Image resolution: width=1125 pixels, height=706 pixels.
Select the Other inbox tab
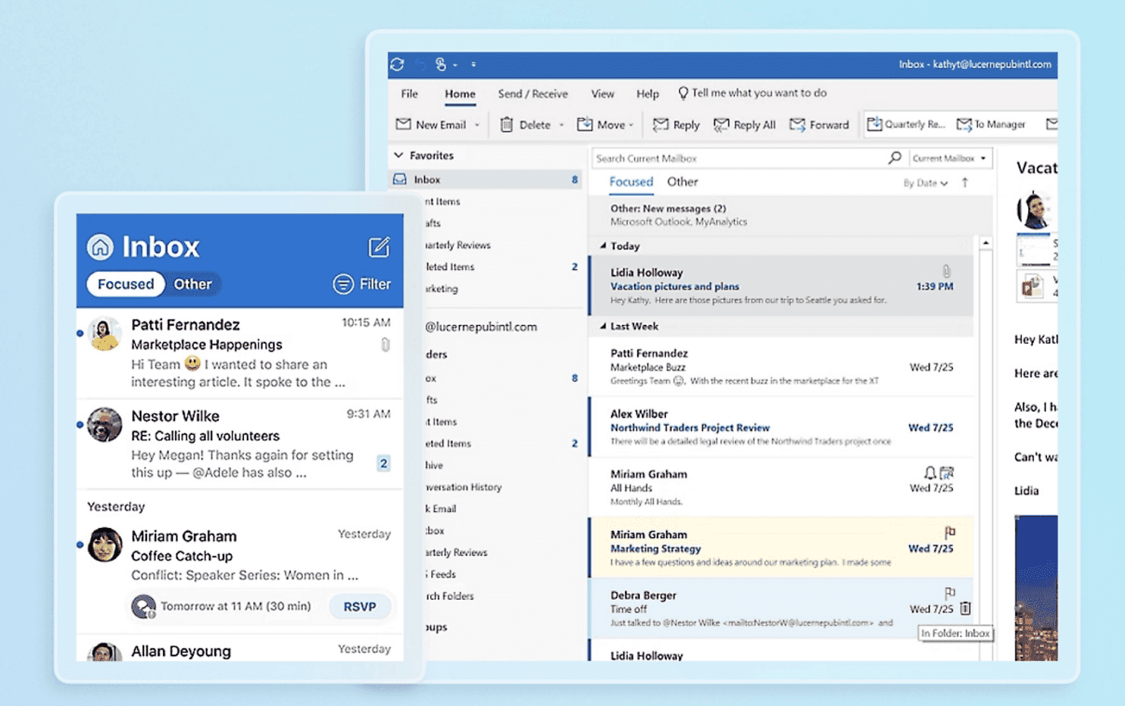(x=683, y=181)
